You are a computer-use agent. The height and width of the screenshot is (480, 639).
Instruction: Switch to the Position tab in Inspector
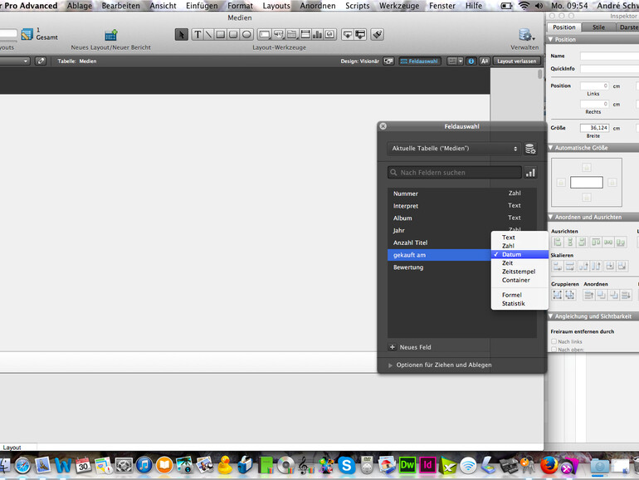pyautogui.click(x=564, y=27)
